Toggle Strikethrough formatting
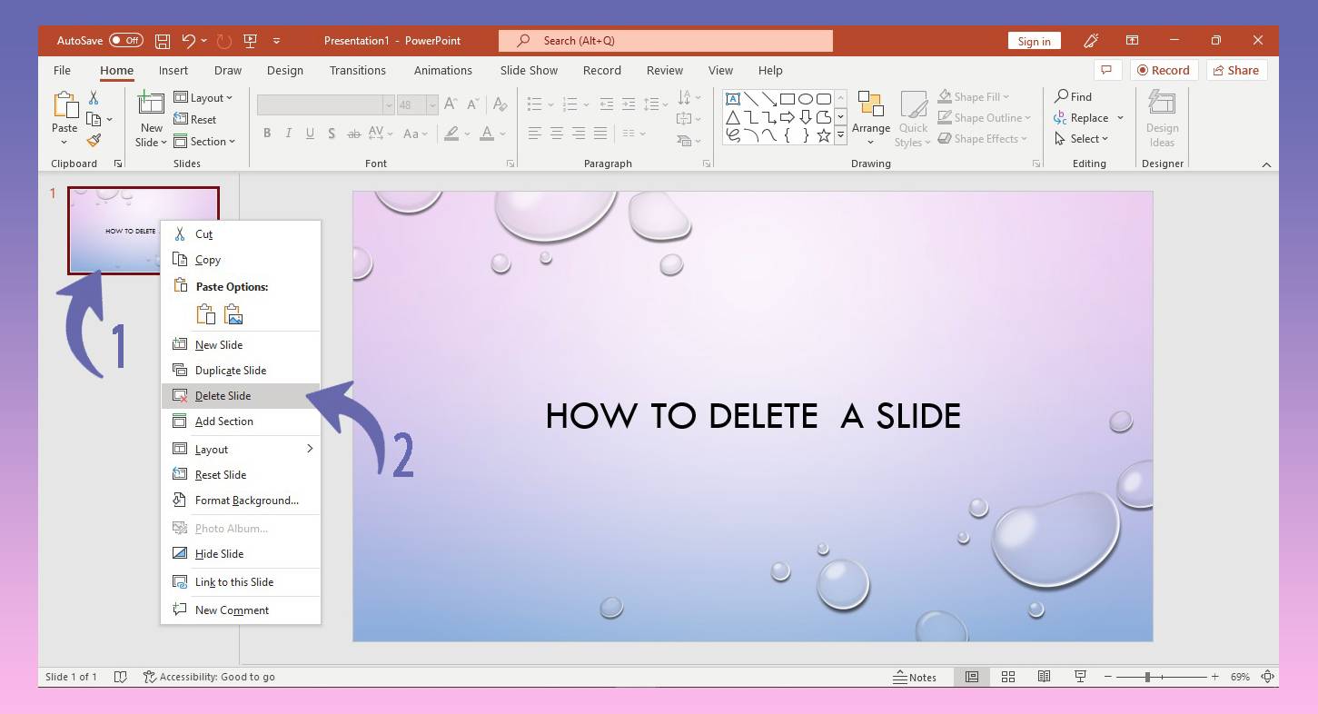1318x714 pixels. (353, 134)
